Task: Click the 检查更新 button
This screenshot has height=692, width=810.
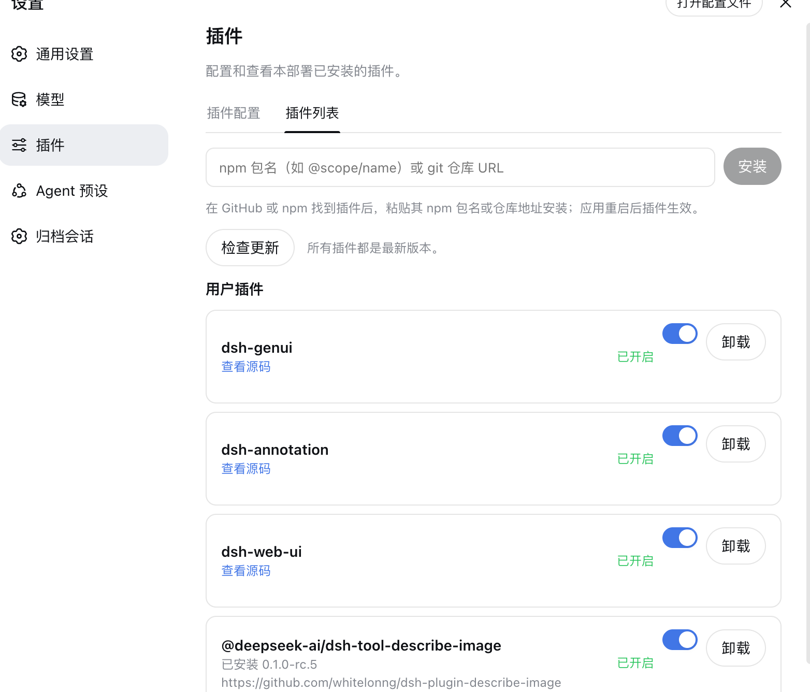Action: [250, 248]
